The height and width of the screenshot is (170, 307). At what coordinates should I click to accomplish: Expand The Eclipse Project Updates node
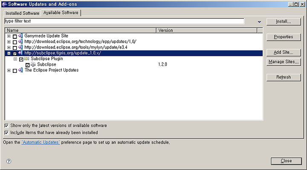pos(9,70)
